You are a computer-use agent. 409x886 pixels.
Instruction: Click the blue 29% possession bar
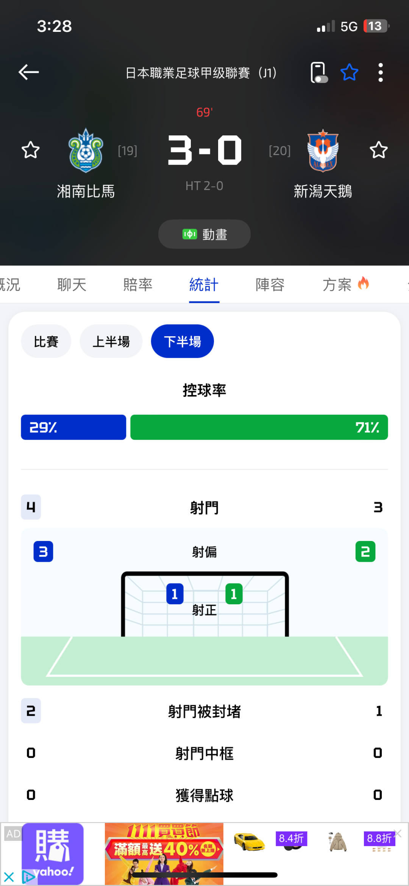[x=73, y=427]
